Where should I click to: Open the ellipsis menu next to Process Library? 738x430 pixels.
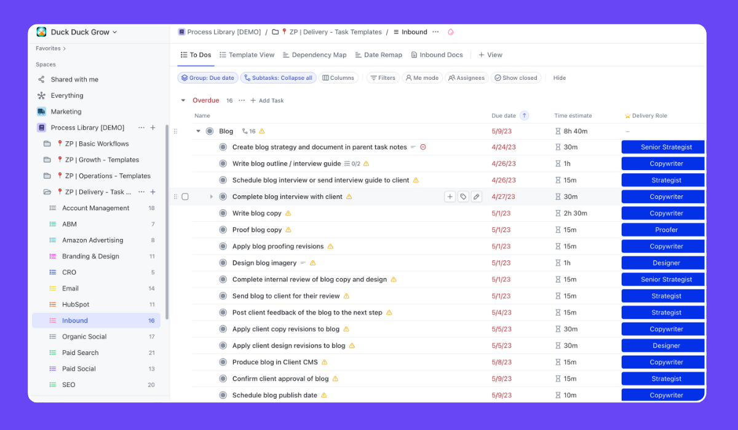pyautogui.click(x=141, y=128)
